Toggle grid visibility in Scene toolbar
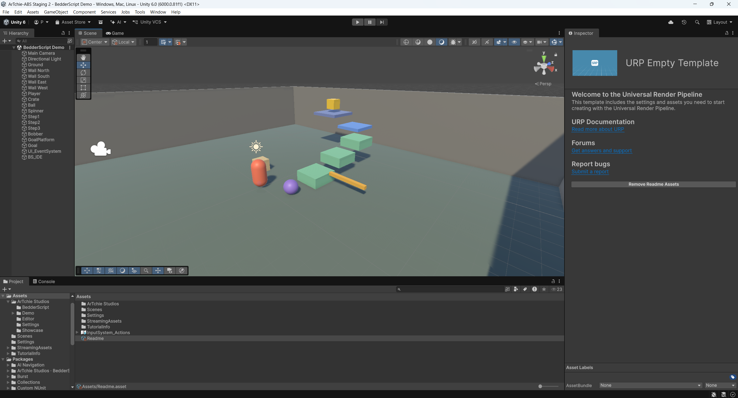The width and height of the screenshot is (738, 398). 163,42
